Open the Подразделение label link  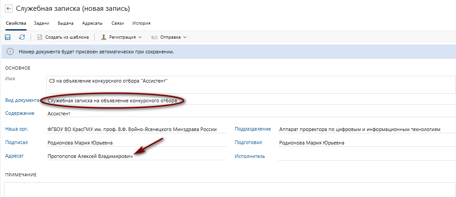(x=252, y=129)
